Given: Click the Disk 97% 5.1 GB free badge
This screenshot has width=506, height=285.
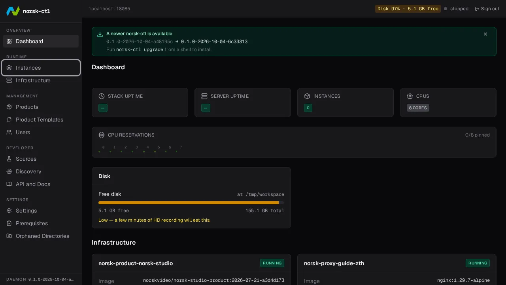Looking at the screenshot, I should pos(408,9).
